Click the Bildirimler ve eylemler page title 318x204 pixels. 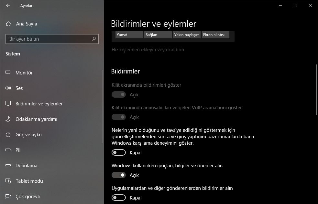click(154, 24)
